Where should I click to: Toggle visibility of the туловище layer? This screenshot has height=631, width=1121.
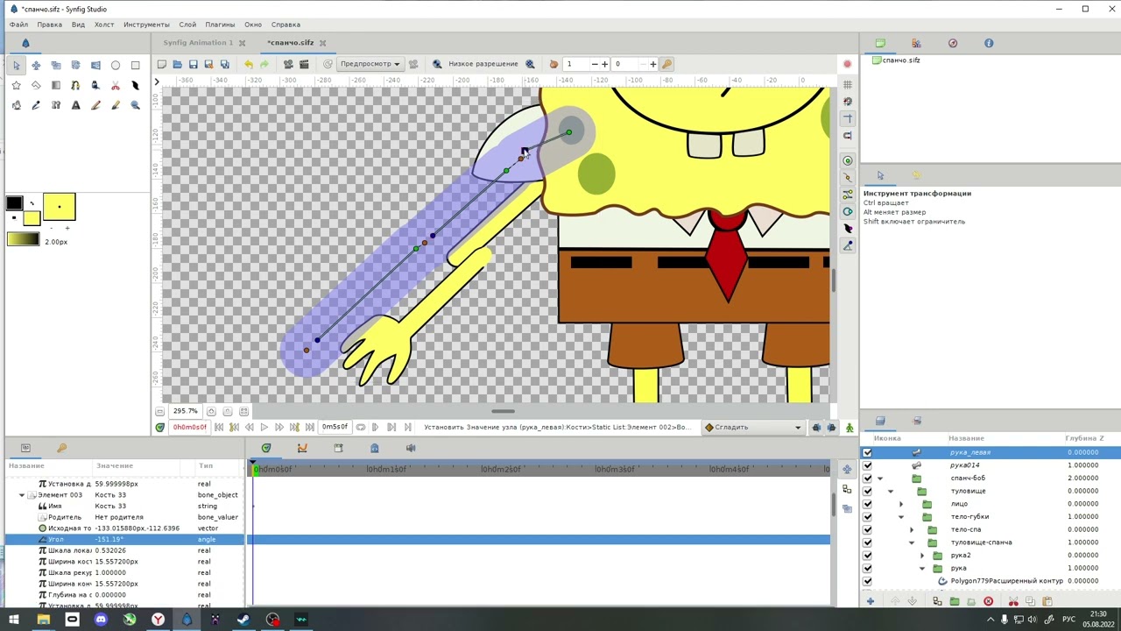click(867, 491)
